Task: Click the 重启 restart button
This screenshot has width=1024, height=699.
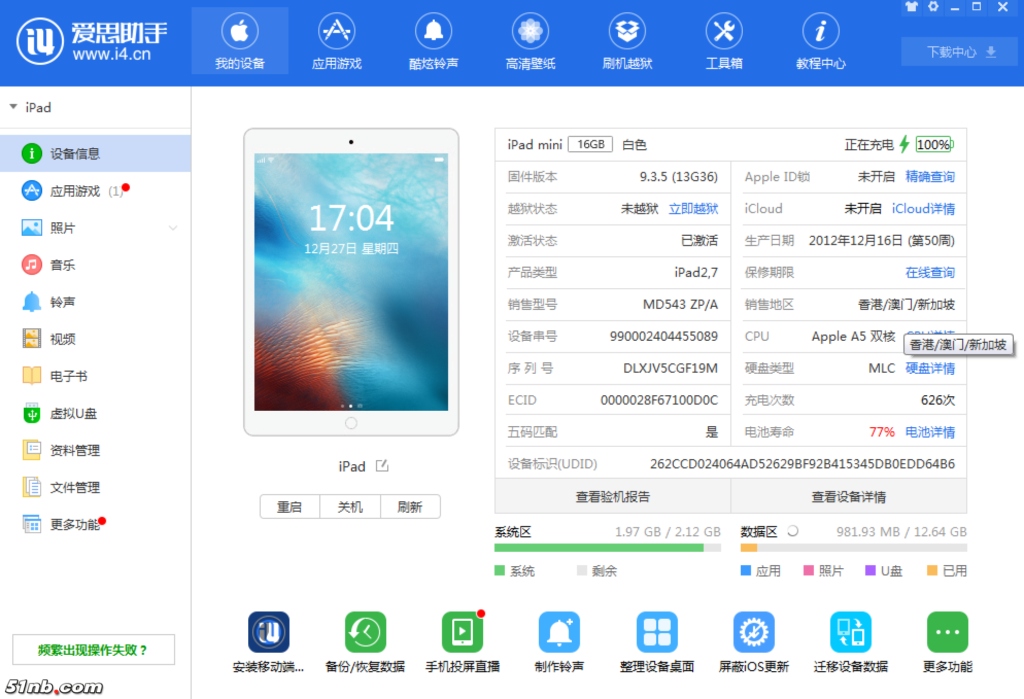Action: [290, 506]
